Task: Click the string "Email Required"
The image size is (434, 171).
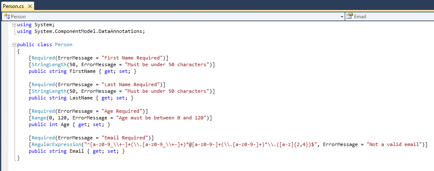Action: [125, 138]
